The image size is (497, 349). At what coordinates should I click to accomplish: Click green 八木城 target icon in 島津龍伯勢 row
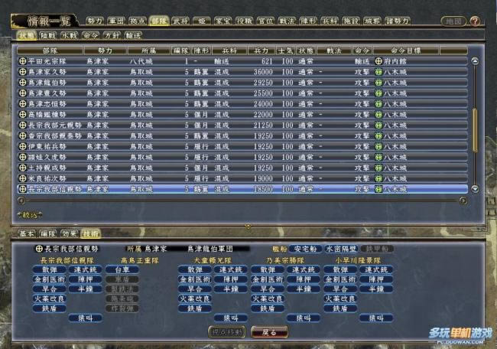click(x=378, y=83)
